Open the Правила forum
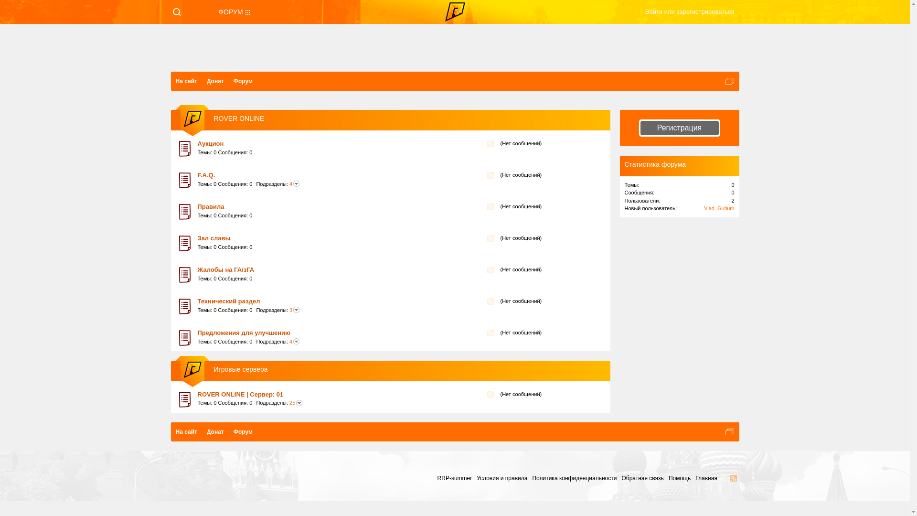Image resolution: width=917 pixels, height=516 pixels. coord(211,207)
